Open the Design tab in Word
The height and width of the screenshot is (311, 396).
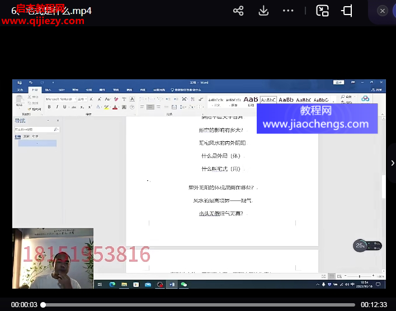(62, 90)
